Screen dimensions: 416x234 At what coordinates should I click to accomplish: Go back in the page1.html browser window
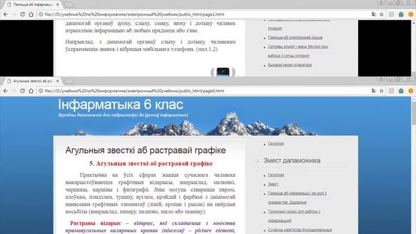pyautogui.click(x=6, y=14)
